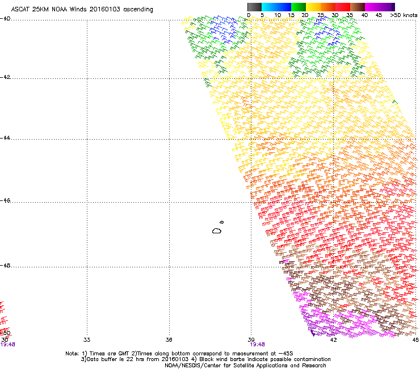The width and height of the screenshot is (420, 369).
Task: Click the small island outline above the larger one
Action: pyautogui.click(x=222, y=222)
